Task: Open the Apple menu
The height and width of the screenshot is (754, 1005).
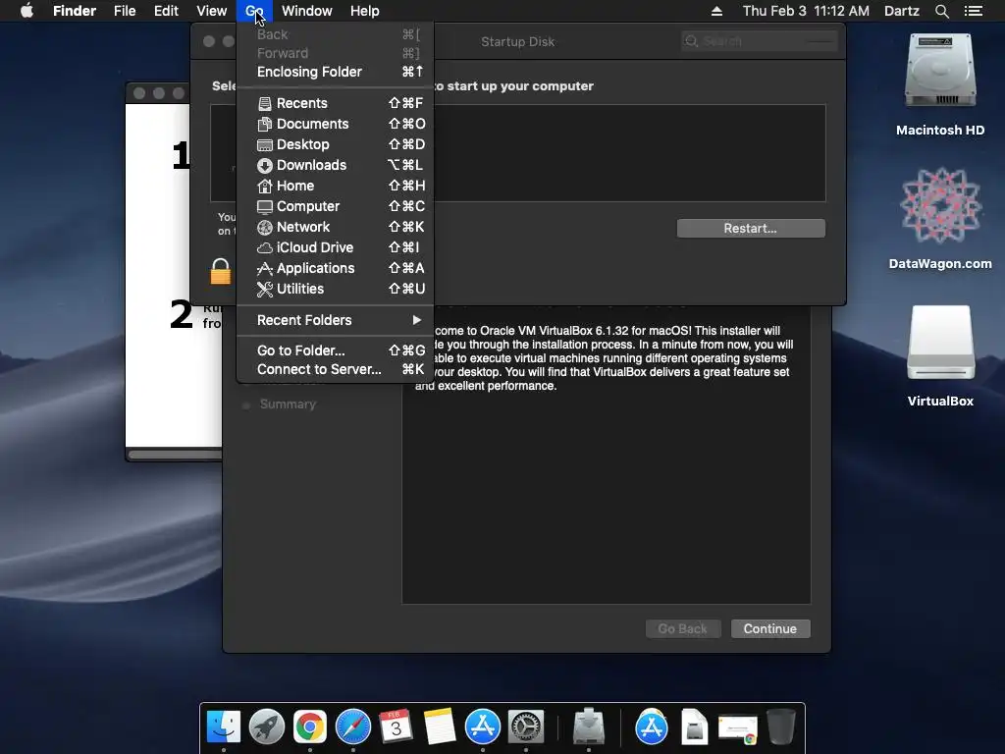Action: tap(26, 11)
